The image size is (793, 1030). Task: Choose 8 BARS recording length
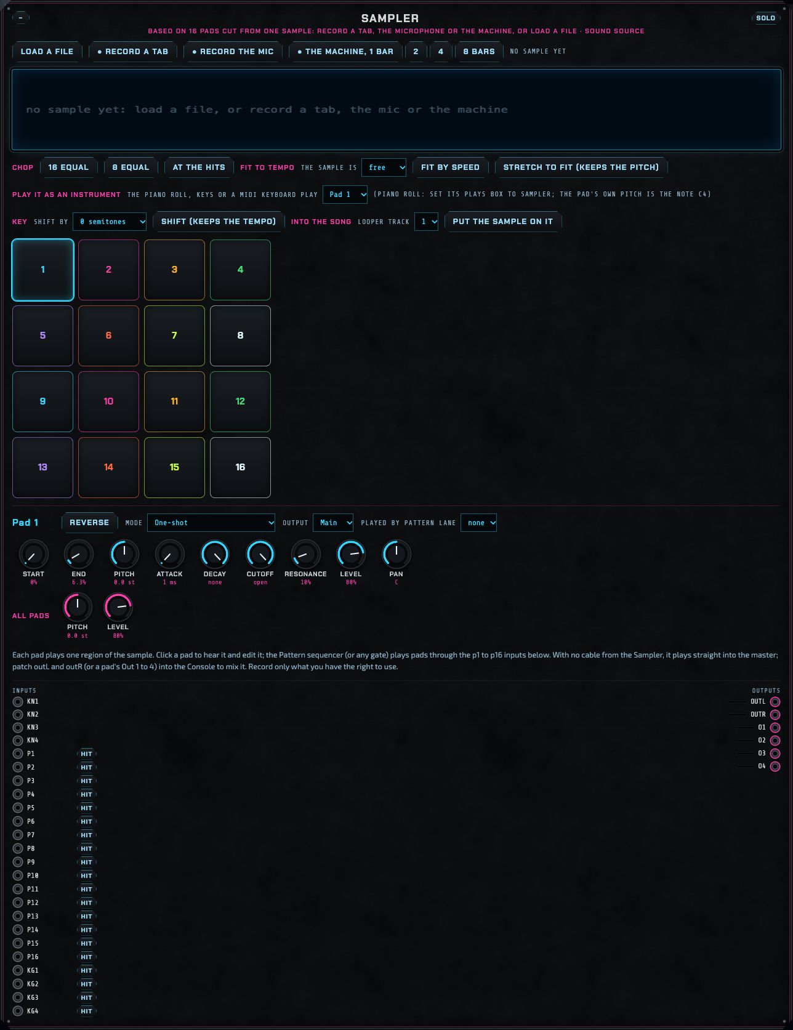479,52
